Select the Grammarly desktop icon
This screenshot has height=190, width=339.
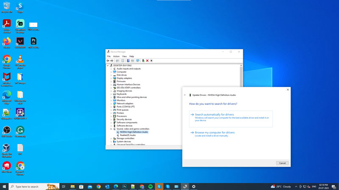pyautogui.click(x=20, y=132)
